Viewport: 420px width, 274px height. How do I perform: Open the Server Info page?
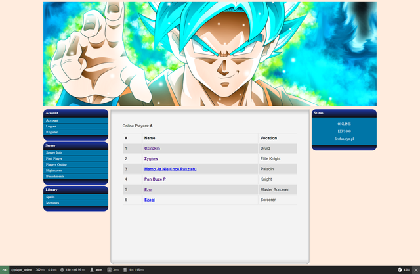(54, 153)
